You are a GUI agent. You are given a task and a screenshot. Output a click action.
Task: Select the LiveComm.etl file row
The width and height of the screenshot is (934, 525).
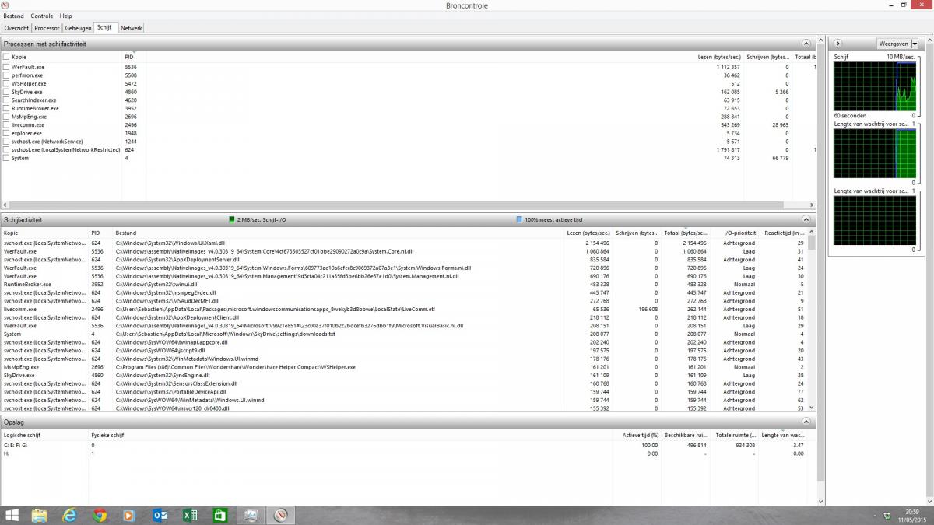pos(405,310)
